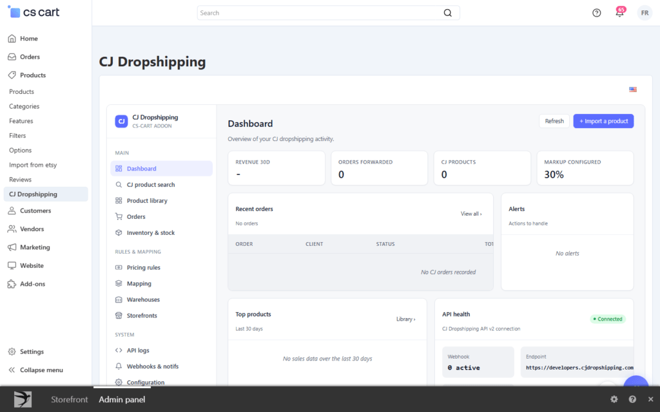
Task: Click the Refresh button
Action: pos(554,121)
